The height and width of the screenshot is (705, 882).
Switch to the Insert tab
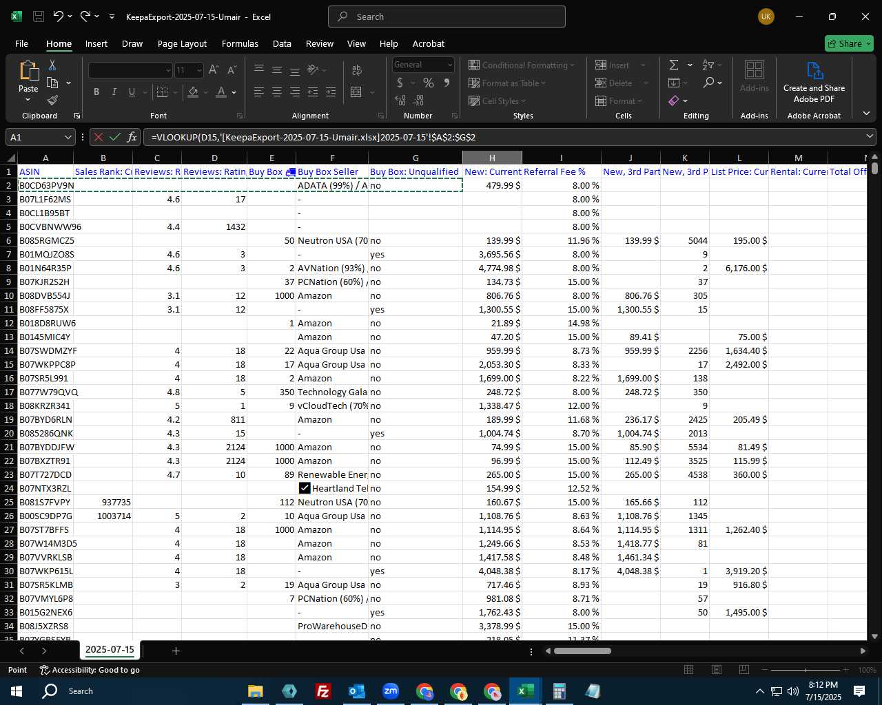pyautogui.click(x=96, y=43)
